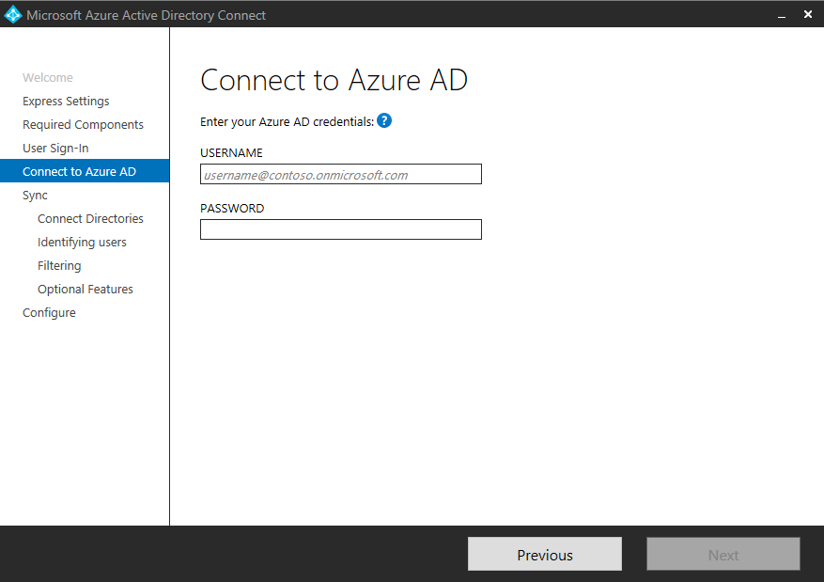Click the Azure AD Connect logo icon

[13, 14]
